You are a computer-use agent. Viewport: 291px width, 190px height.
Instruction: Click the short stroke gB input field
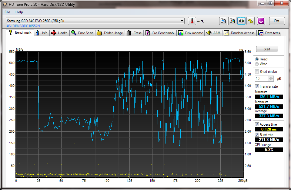[x=262, y=79]
